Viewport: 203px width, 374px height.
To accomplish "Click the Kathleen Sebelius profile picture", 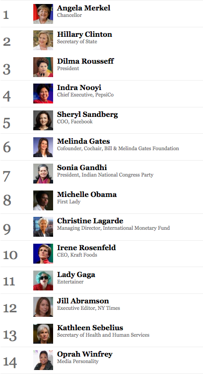I will click(43, 334).
